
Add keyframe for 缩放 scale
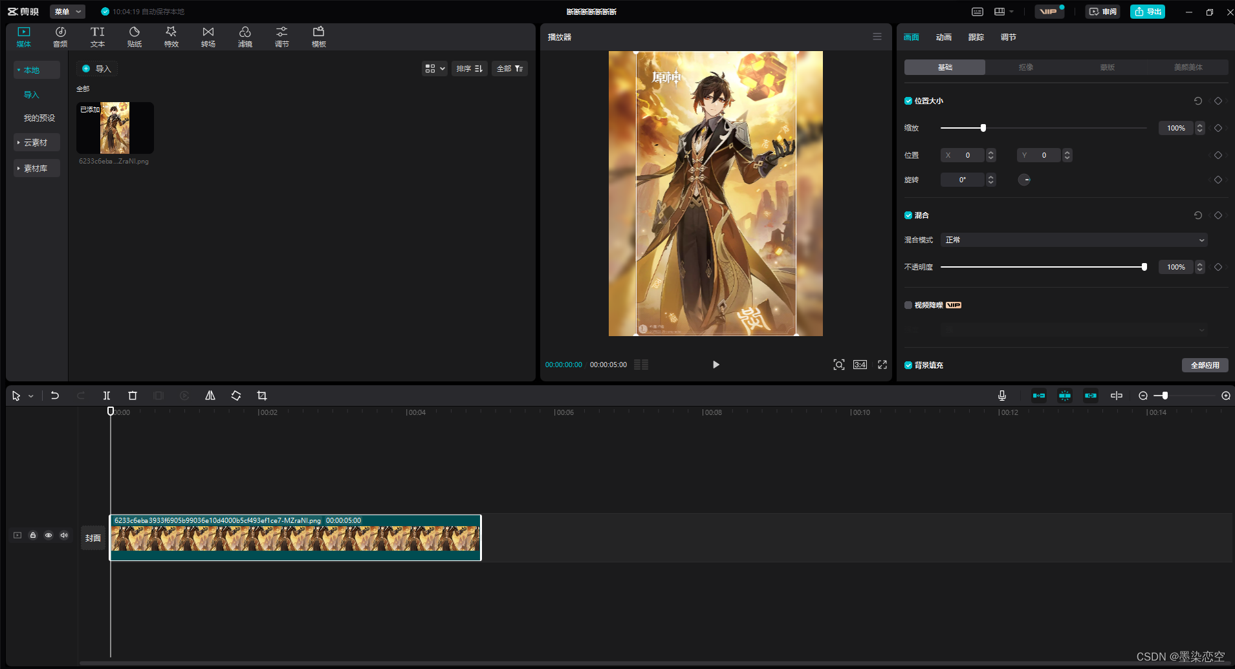[1218, 128]
